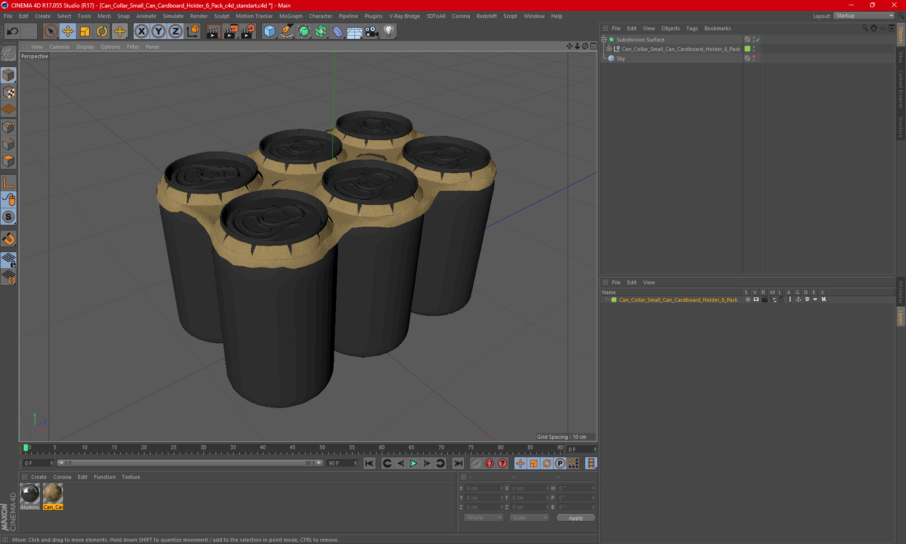Open Edit Render Settings icon
The height and width of the screenshot is (544, 906).
click(248, 32)
